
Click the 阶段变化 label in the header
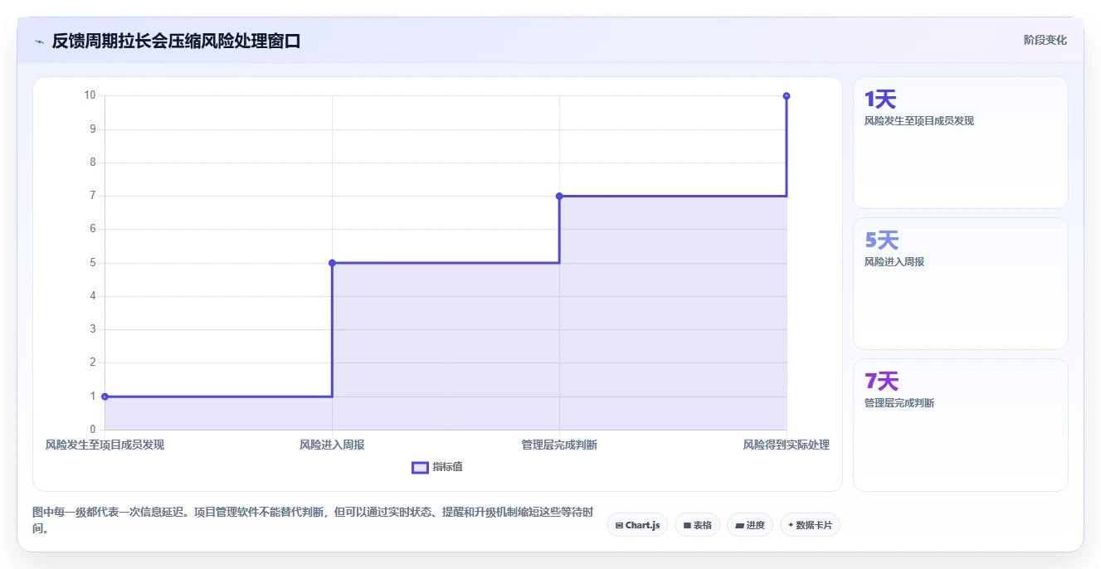tap(1045, 40)
